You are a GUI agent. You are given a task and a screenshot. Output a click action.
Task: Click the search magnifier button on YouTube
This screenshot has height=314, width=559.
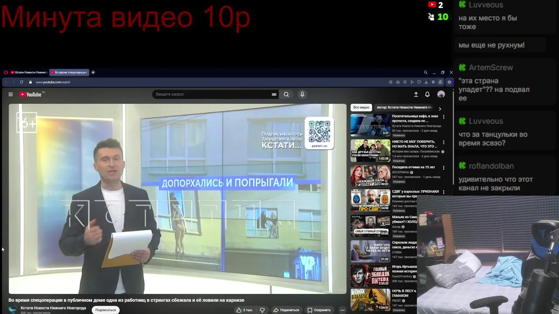point(286,94)
